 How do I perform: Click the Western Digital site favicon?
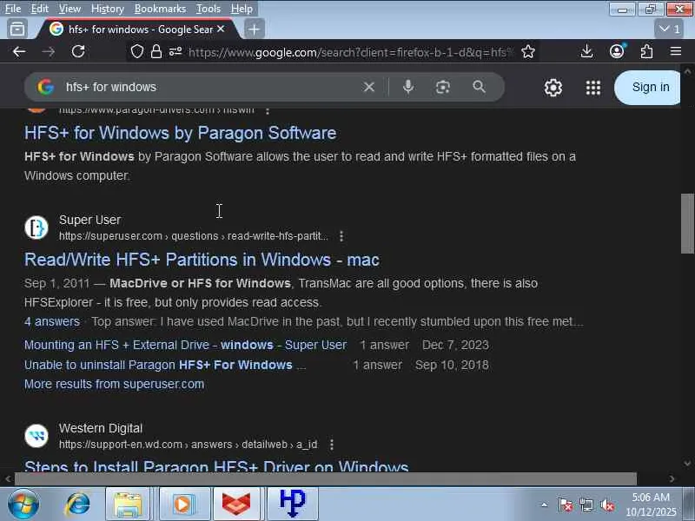[x=36, y=436]
